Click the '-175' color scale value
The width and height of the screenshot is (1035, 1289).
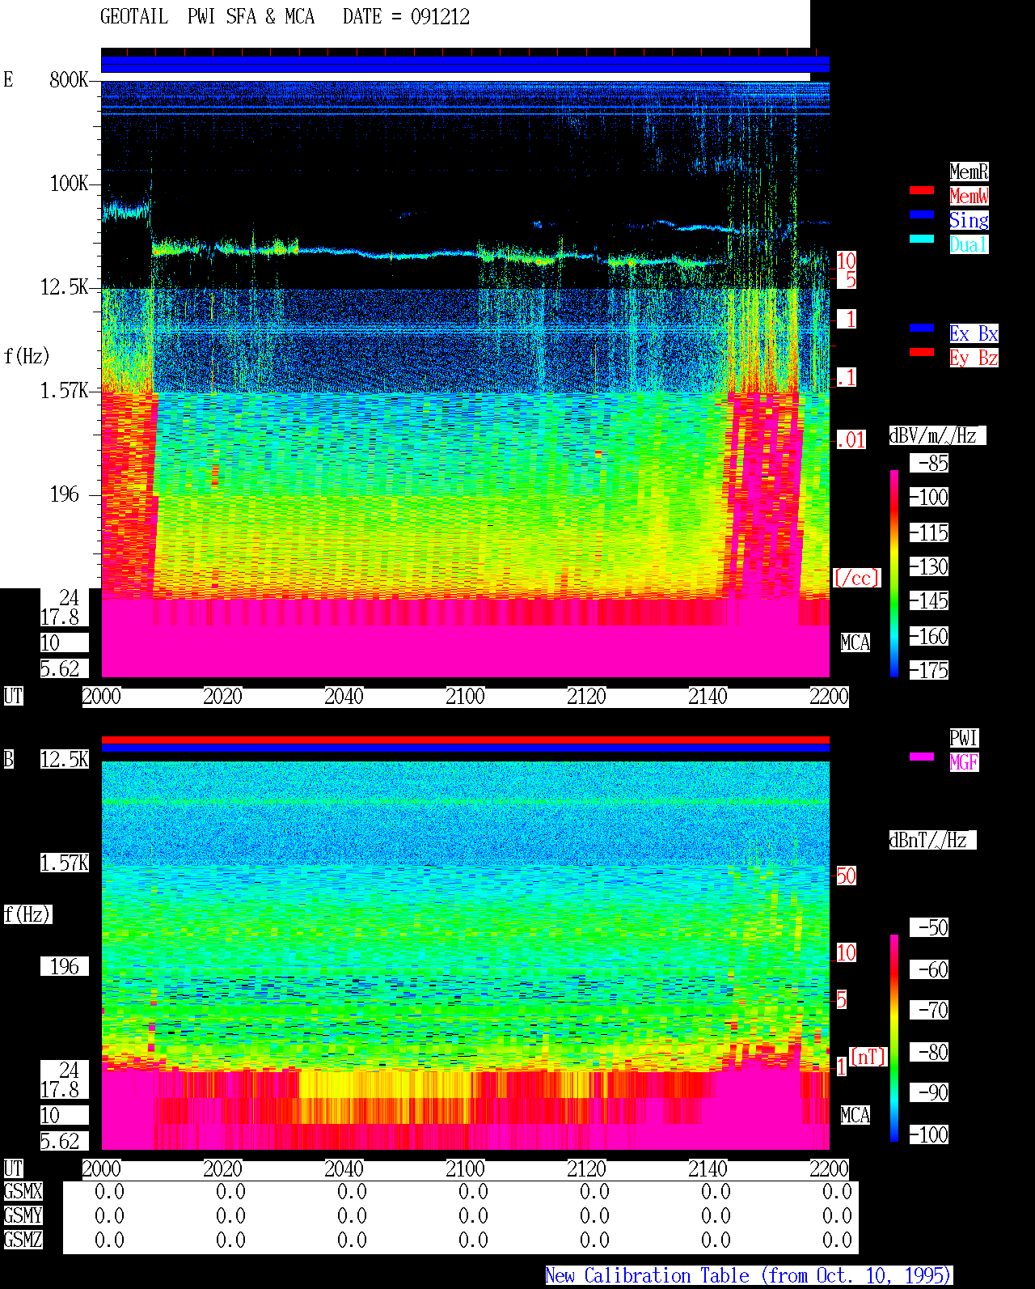(929, 670)
